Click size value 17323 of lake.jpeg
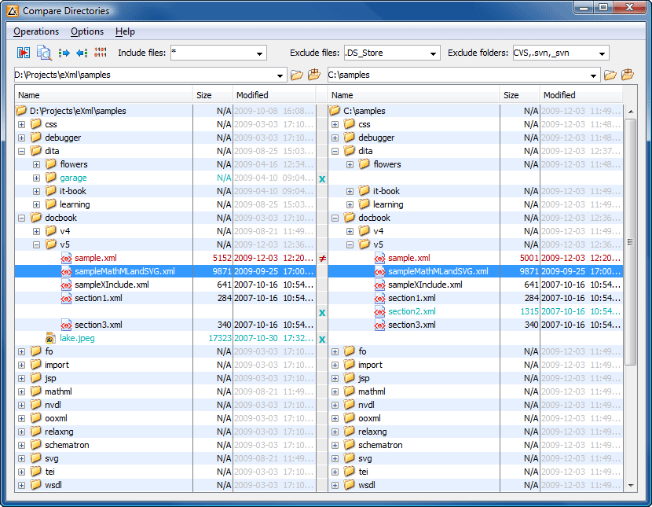The image size is (652, 507). [x=219, y=338]
